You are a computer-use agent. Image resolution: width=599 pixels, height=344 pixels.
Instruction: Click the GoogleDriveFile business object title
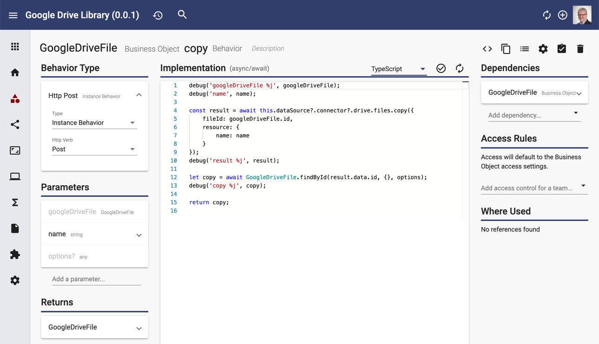pos(79,48)
